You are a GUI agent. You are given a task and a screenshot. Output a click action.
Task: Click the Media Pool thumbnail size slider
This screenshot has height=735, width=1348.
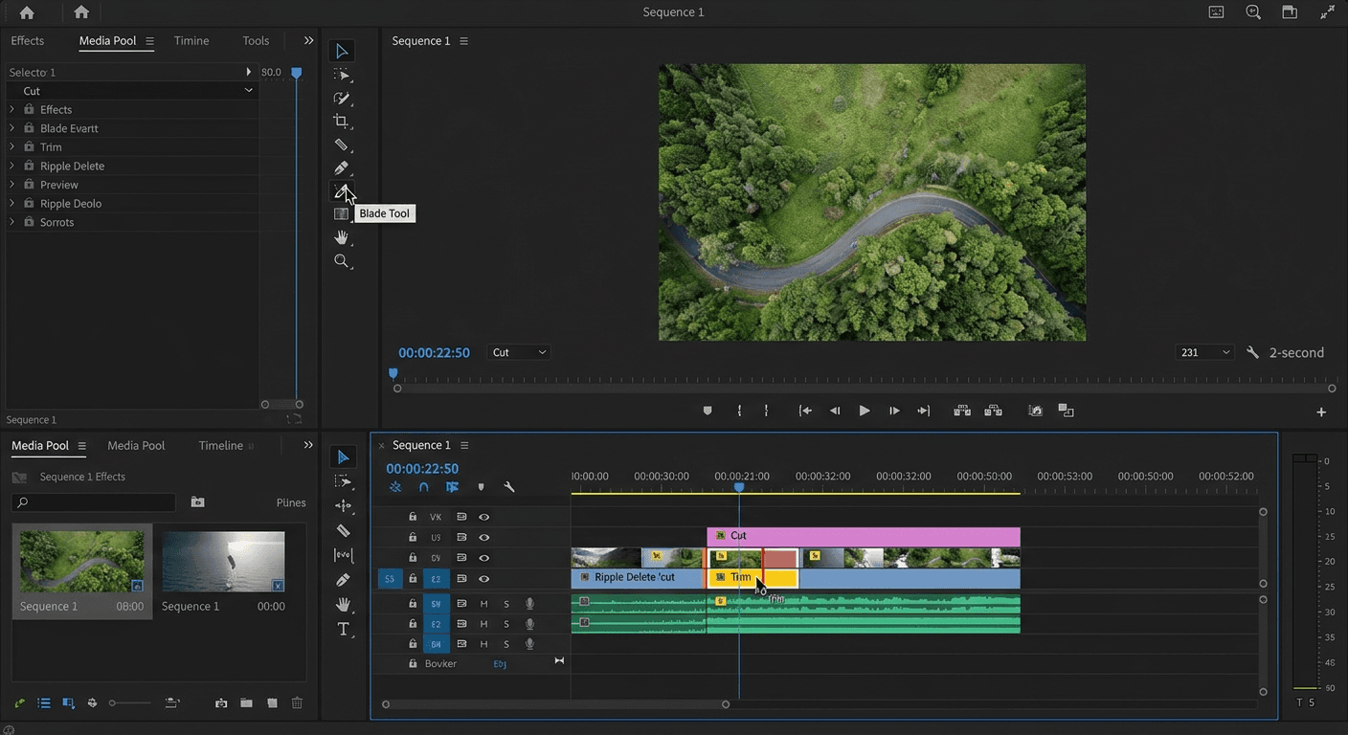pos(129,703)
